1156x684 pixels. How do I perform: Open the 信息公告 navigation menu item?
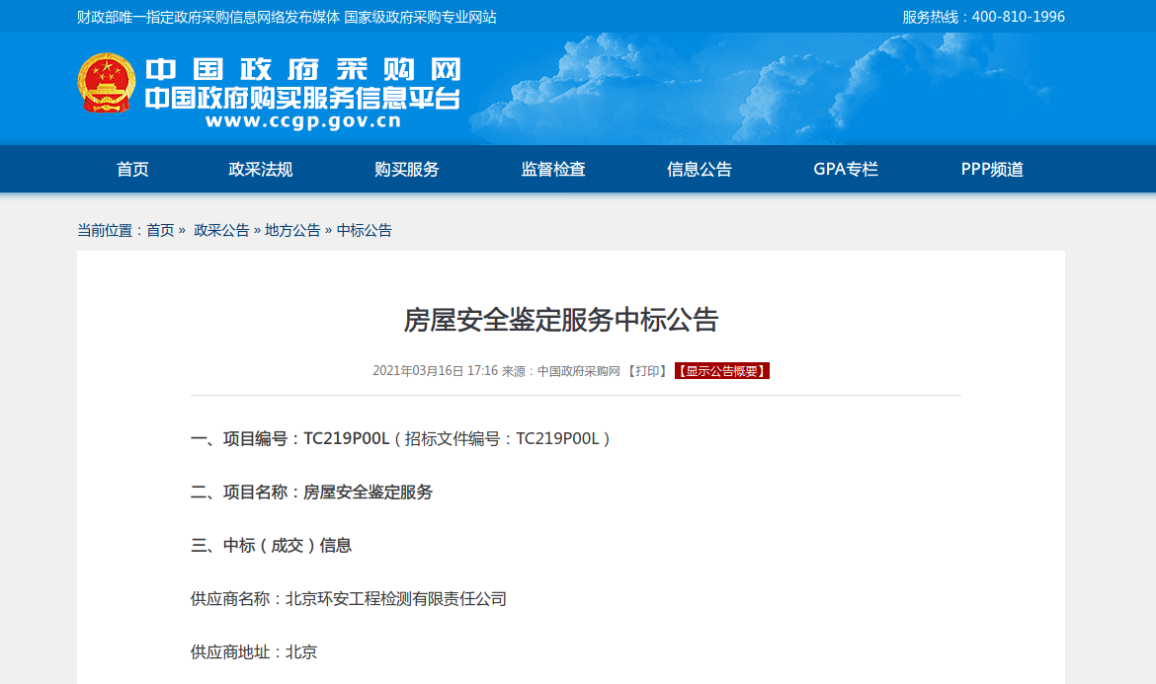[x=700, y=169]
